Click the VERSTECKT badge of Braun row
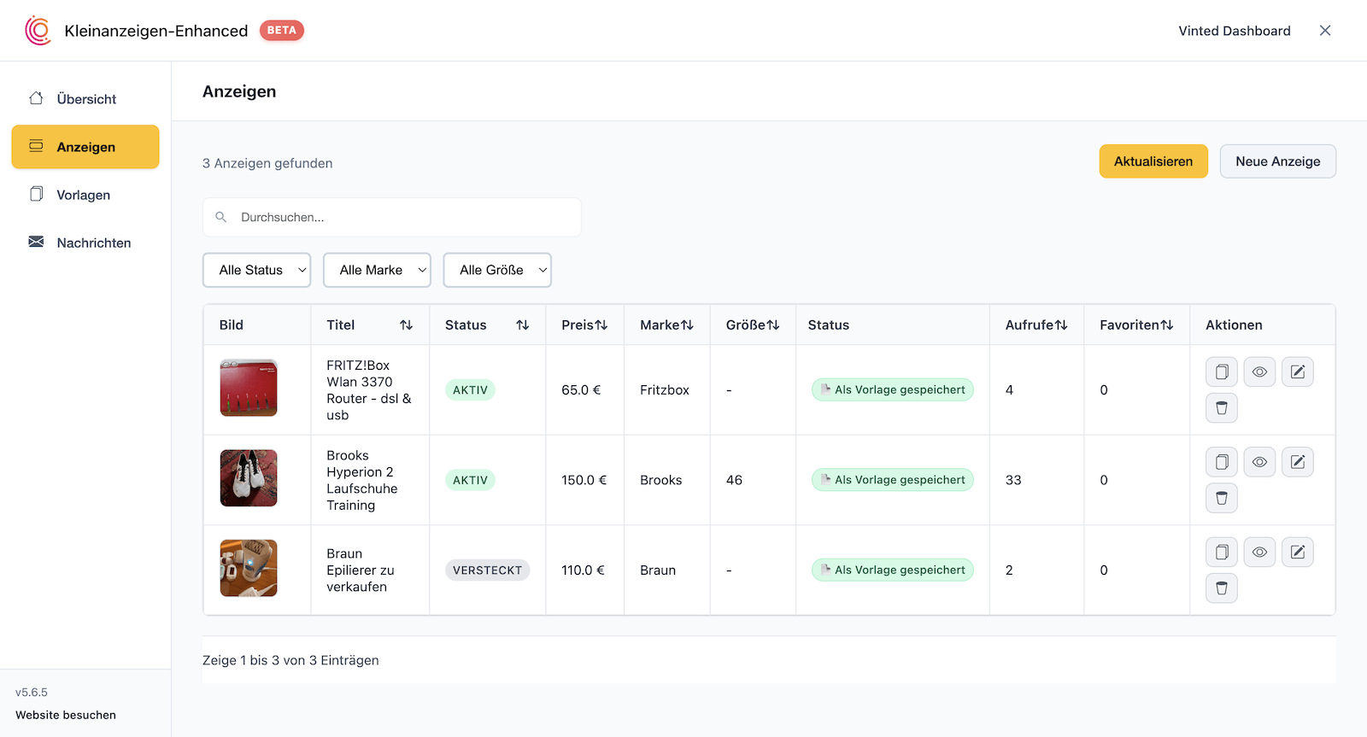The image size is (1367, 737). [487, 570]
